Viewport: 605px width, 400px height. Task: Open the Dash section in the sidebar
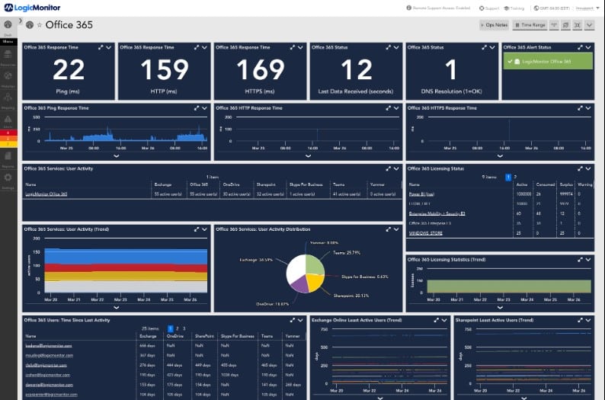[x=8, y=27]
